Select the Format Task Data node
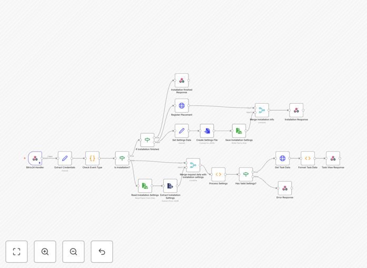 click(308, 158)
